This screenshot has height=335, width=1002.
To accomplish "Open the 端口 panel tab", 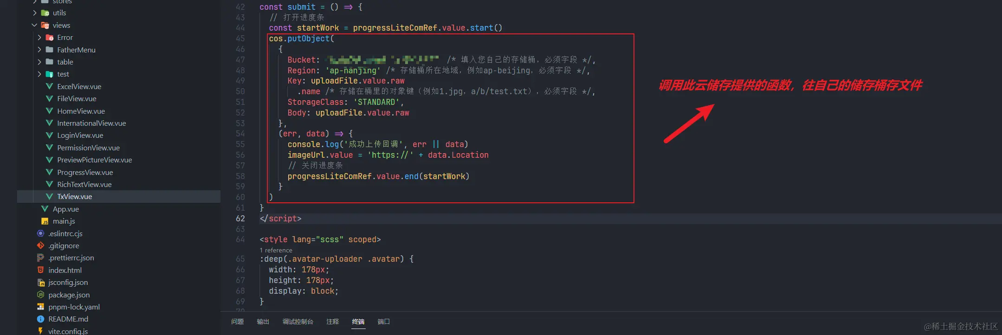I will pos(383,322).
